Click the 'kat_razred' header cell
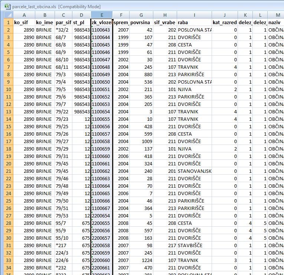Viewport: 284px width, 275px height. tap(225, 23)
